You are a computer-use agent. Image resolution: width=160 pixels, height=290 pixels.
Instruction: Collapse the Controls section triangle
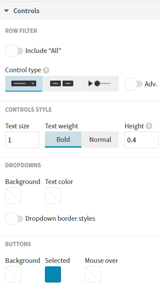pos(7,11)
